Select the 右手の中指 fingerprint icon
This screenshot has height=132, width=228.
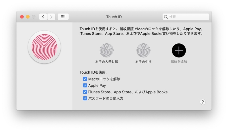(x=143, y=50)
